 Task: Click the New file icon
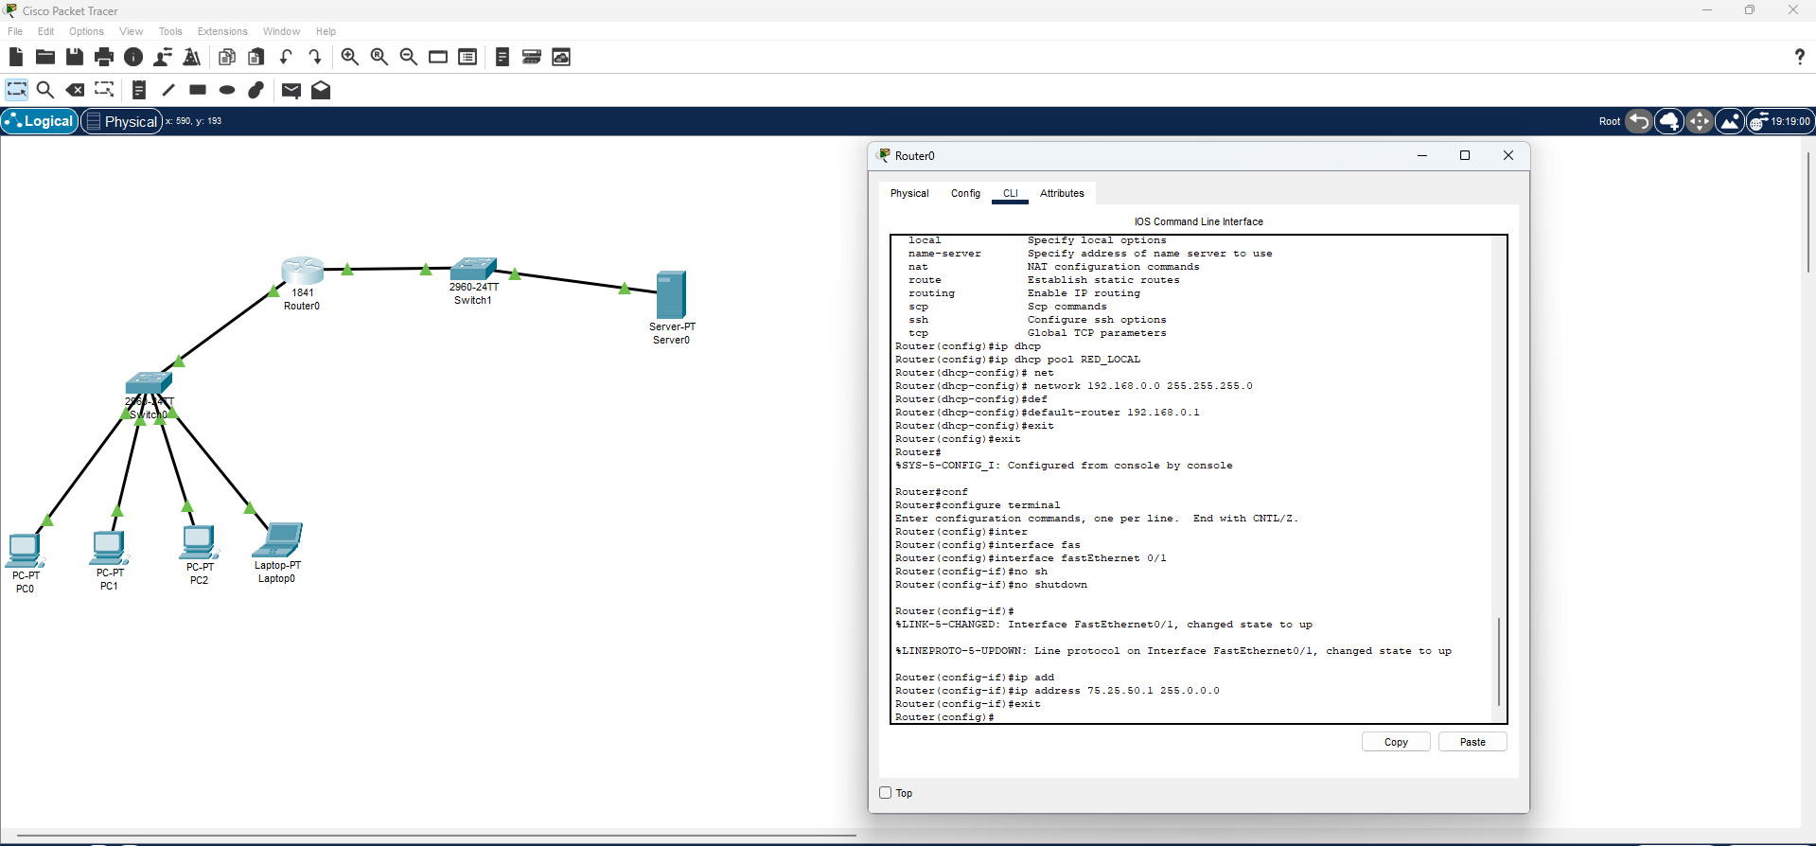pyautogui.click(x=16, y=57)
